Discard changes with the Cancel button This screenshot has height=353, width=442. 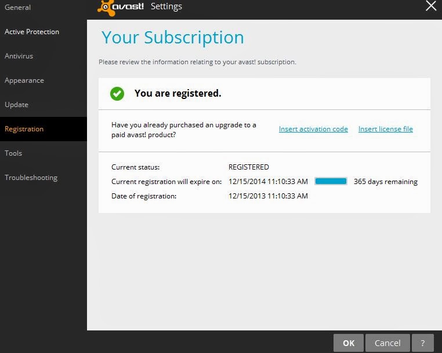[x=387, y=343]
